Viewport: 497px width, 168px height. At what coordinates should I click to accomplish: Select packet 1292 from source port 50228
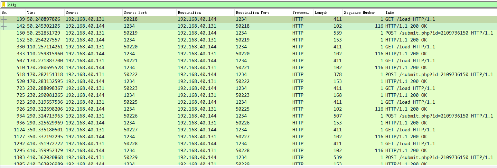[242, 144]
